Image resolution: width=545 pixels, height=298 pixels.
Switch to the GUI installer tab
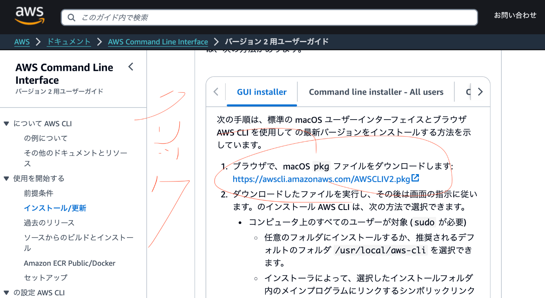point(261,92)
